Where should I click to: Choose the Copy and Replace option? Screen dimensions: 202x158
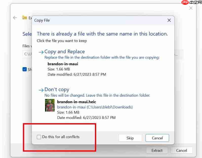point(65,52)
